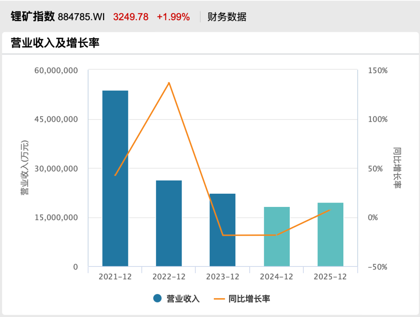
Task: Click the +1.99% change value
Action: pos(173,17)
